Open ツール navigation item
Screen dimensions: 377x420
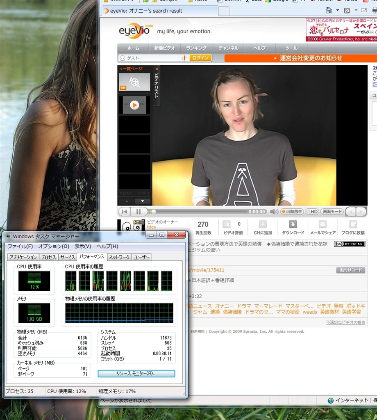tap(291, 48)
